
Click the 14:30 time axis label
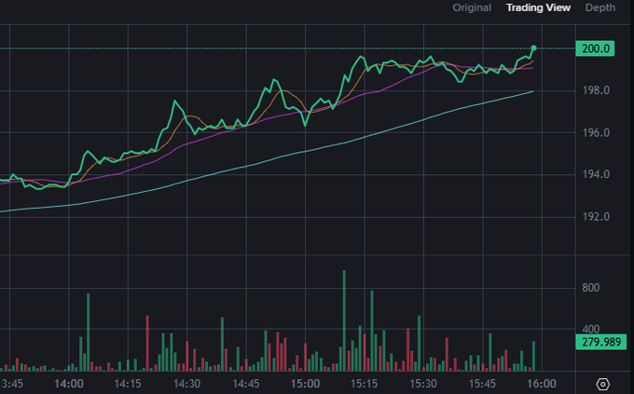(x=186, y=384)
